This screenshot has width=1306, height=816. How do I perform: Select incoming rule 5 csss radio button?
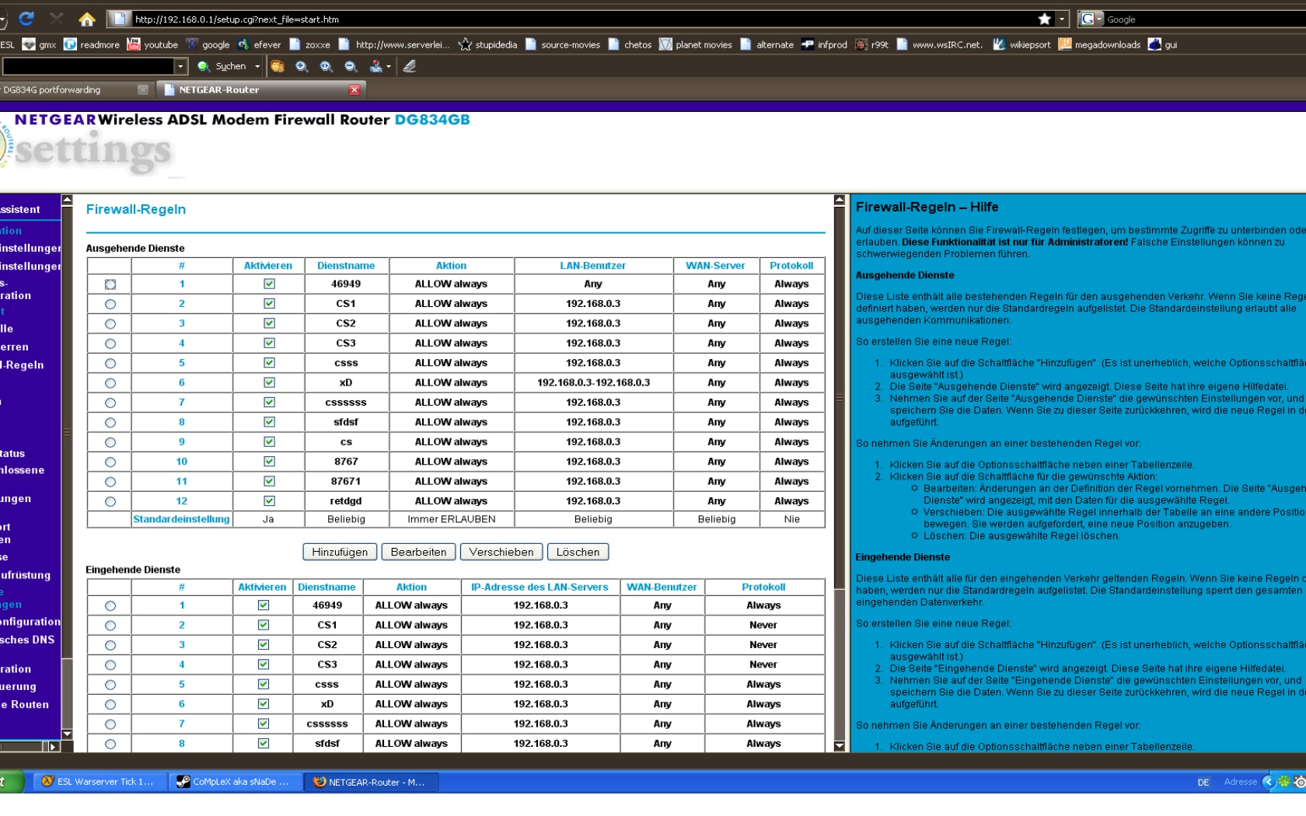pos(110,685)
